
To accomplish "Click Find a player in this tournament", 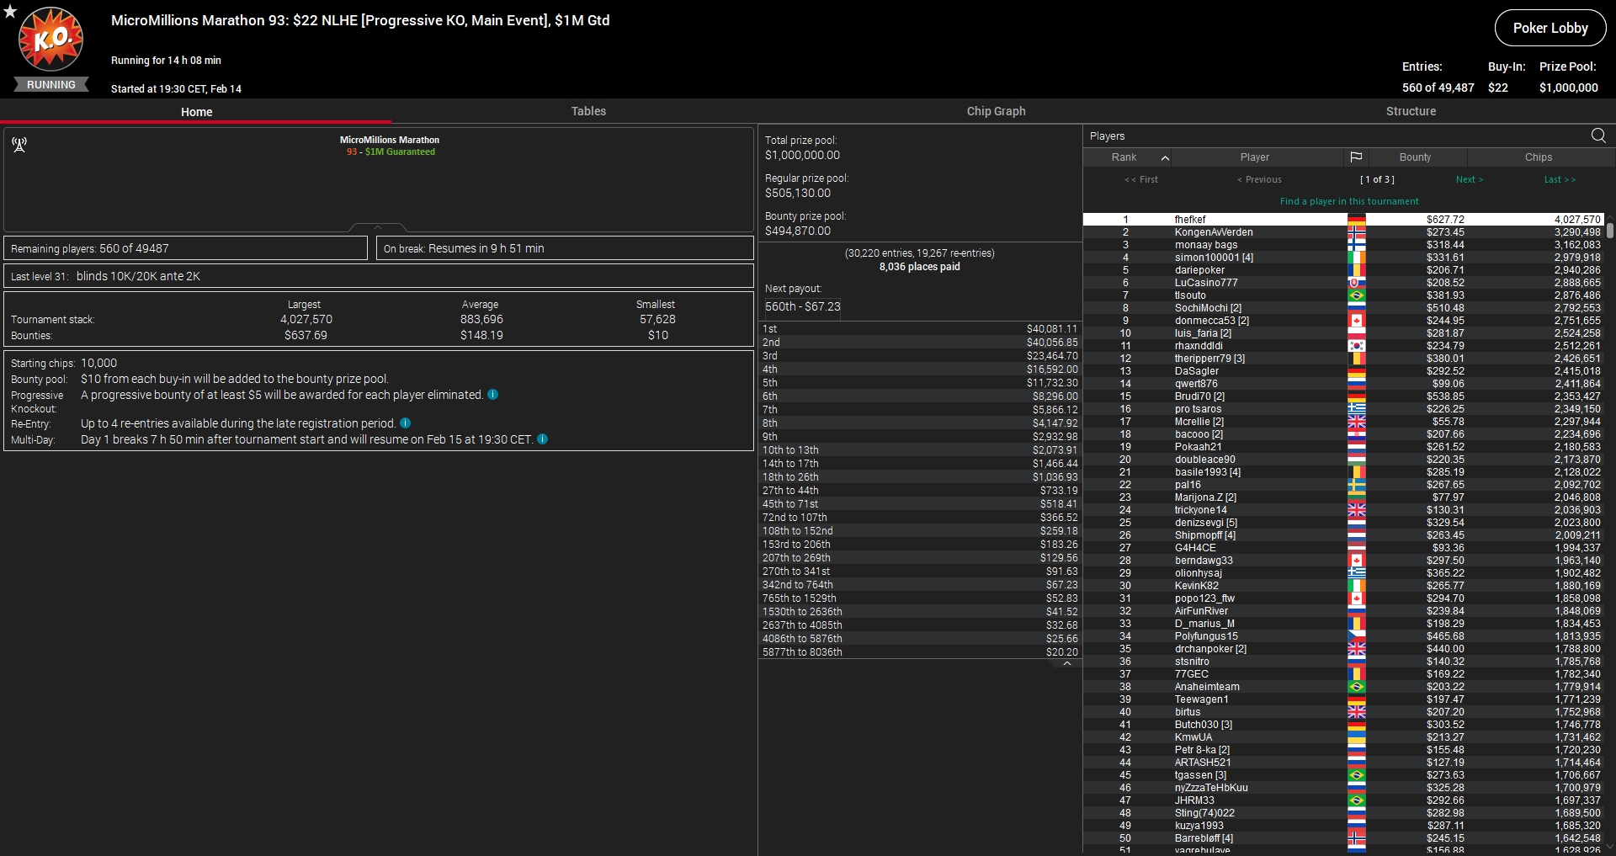I will [x=1348, y=201].
